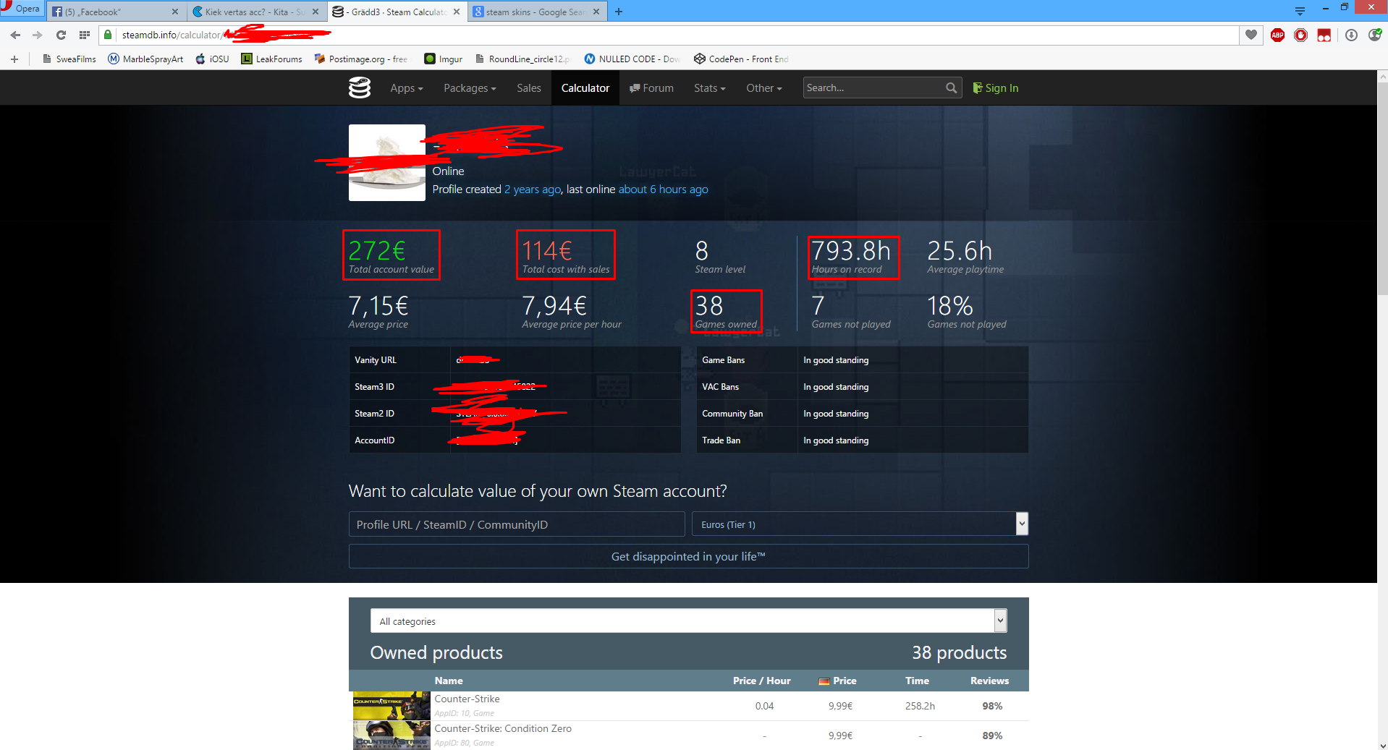Expand the Apps dropdown menu
Screen dimensions: 1388x750
tap(406, 88)
